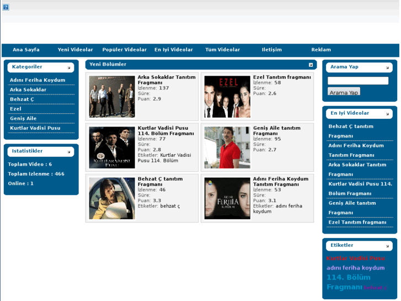Click the purple adını feriha koydum tag

355,268
